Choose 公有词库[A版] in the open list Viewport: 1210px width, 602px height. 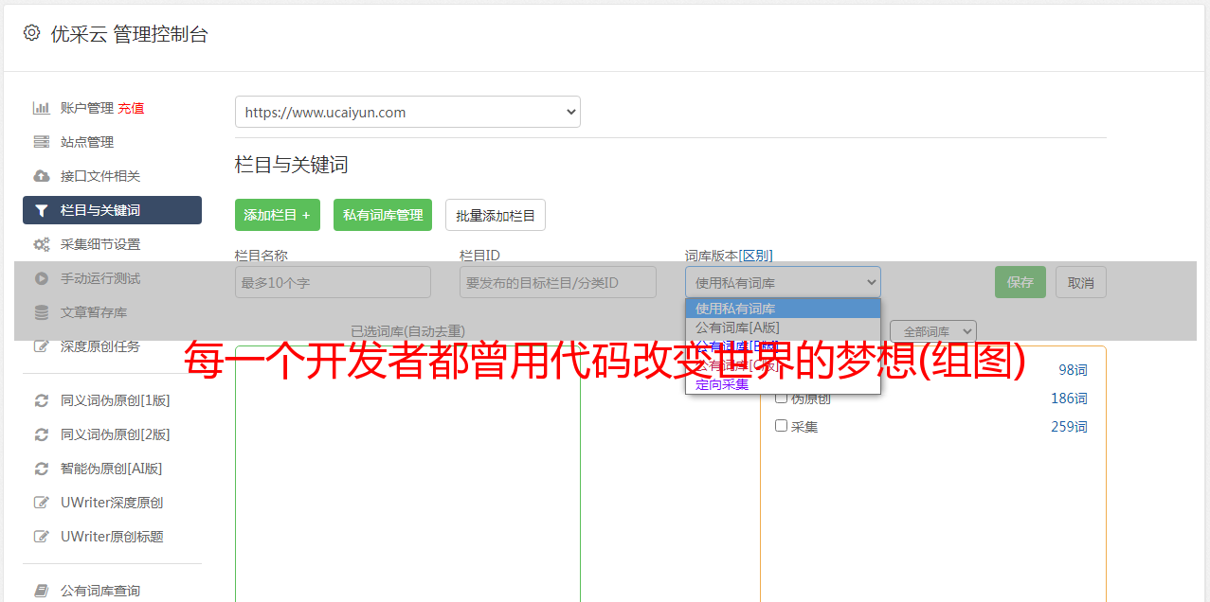point(783,328)
